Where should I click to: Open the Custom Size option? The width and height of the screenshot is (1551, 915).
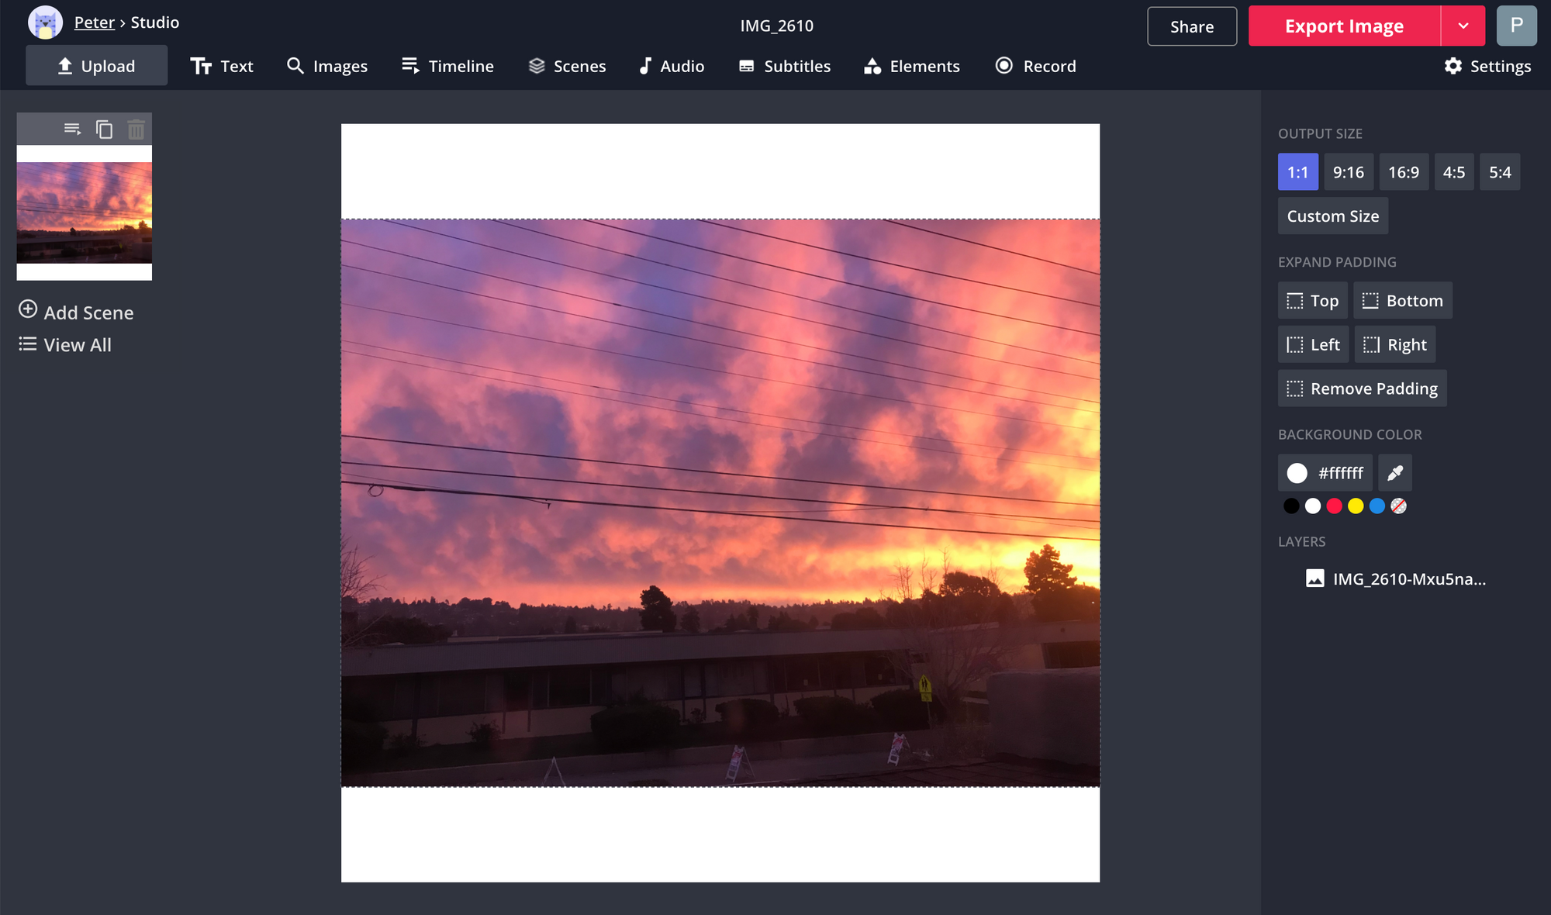click(x=1333, y=216)
